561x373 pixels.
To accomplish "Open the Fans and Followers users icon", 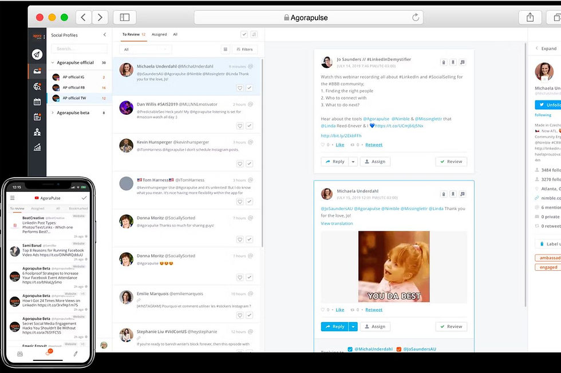I will (37, 132).
